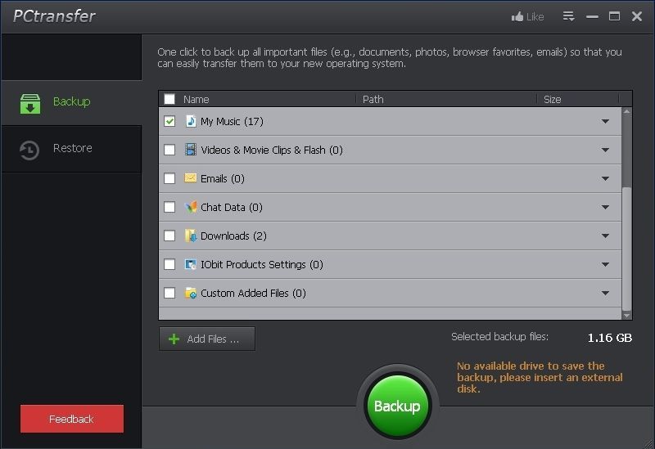Screen dimensions: 655x449
Task: Click the Like text link
Action: pyautogui.click(x=535, y=16)
